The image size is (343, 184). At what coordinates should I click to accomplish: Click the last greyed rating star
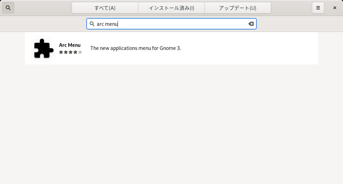[80, 52]
